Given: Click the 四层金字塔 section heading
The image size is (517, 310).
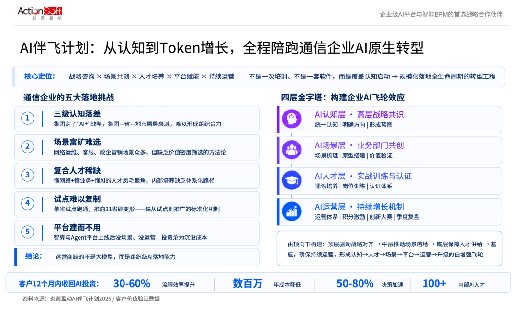Looking at the screenshot, I should (x=343, y=98).
